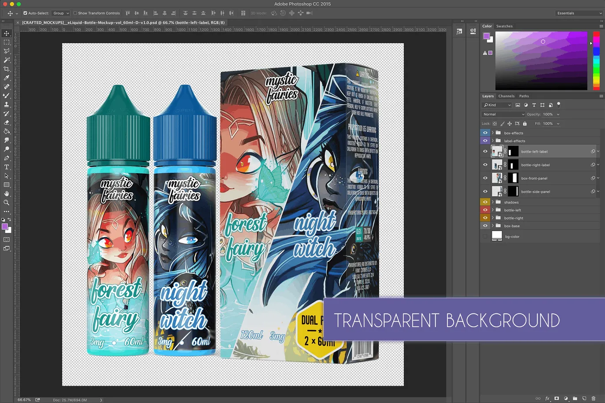This screenshot has height=403, width=605.
Task: Open the Swatches panel tab
Action: [504, 26]
